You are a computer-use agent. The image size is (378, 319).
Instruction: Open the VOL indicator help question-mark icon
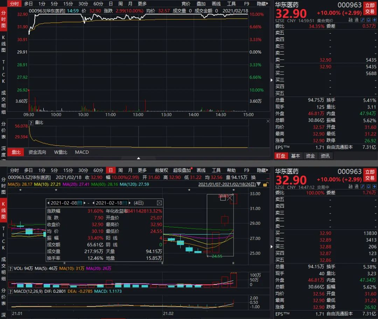(x=10, y=268)
